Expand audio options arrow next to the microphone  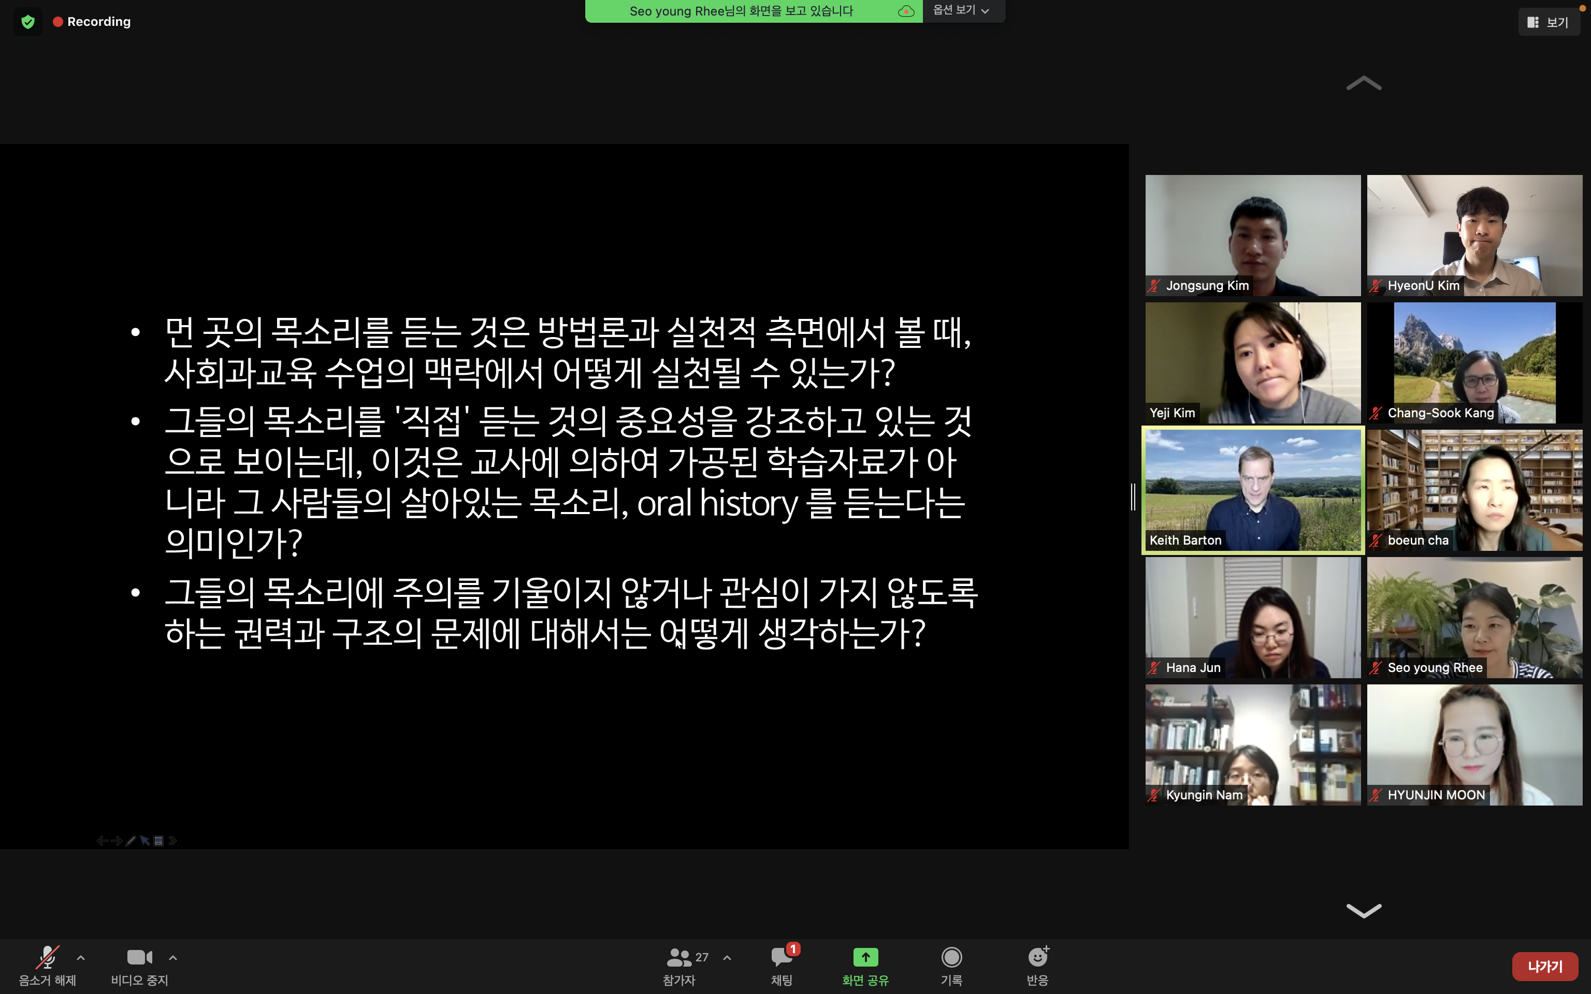click(81, 958)
